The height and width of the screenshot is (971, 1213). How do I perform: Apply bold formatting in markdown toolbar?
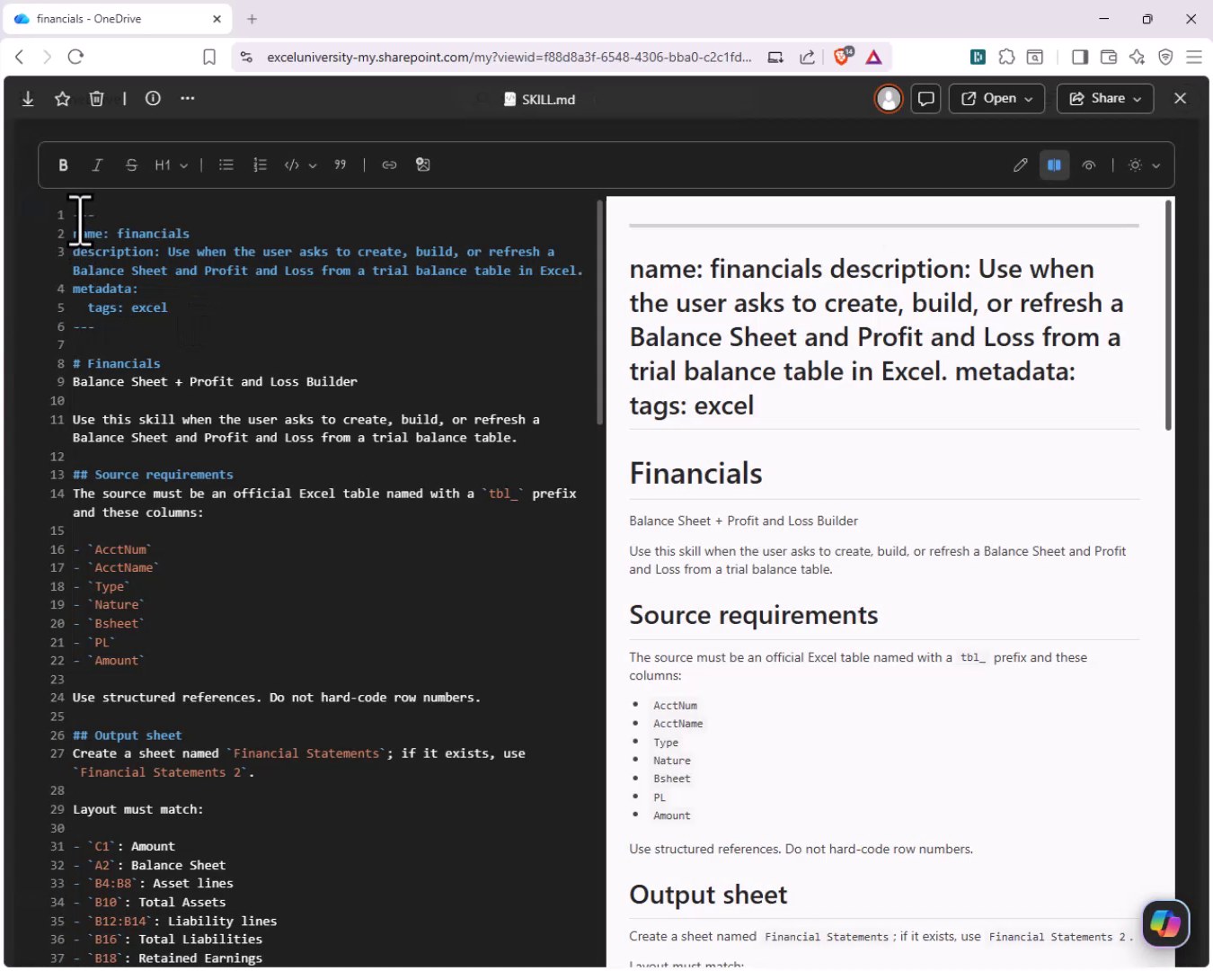63,165
